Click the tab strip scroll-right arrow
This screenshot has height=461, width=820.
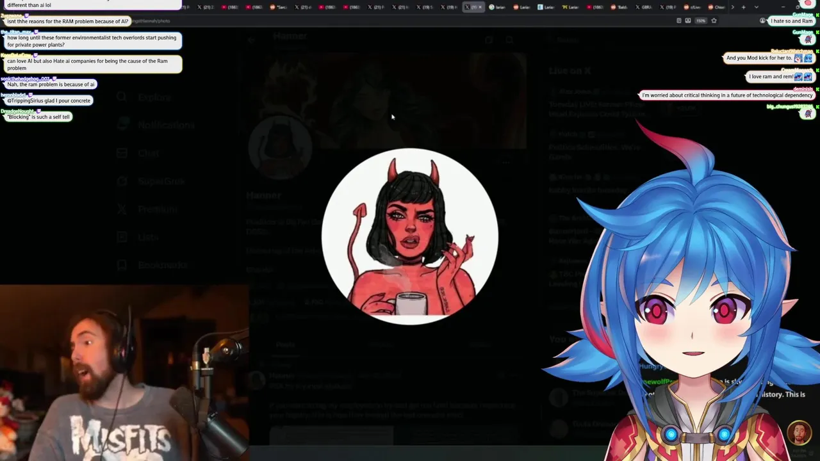click(x=733, y=7)
